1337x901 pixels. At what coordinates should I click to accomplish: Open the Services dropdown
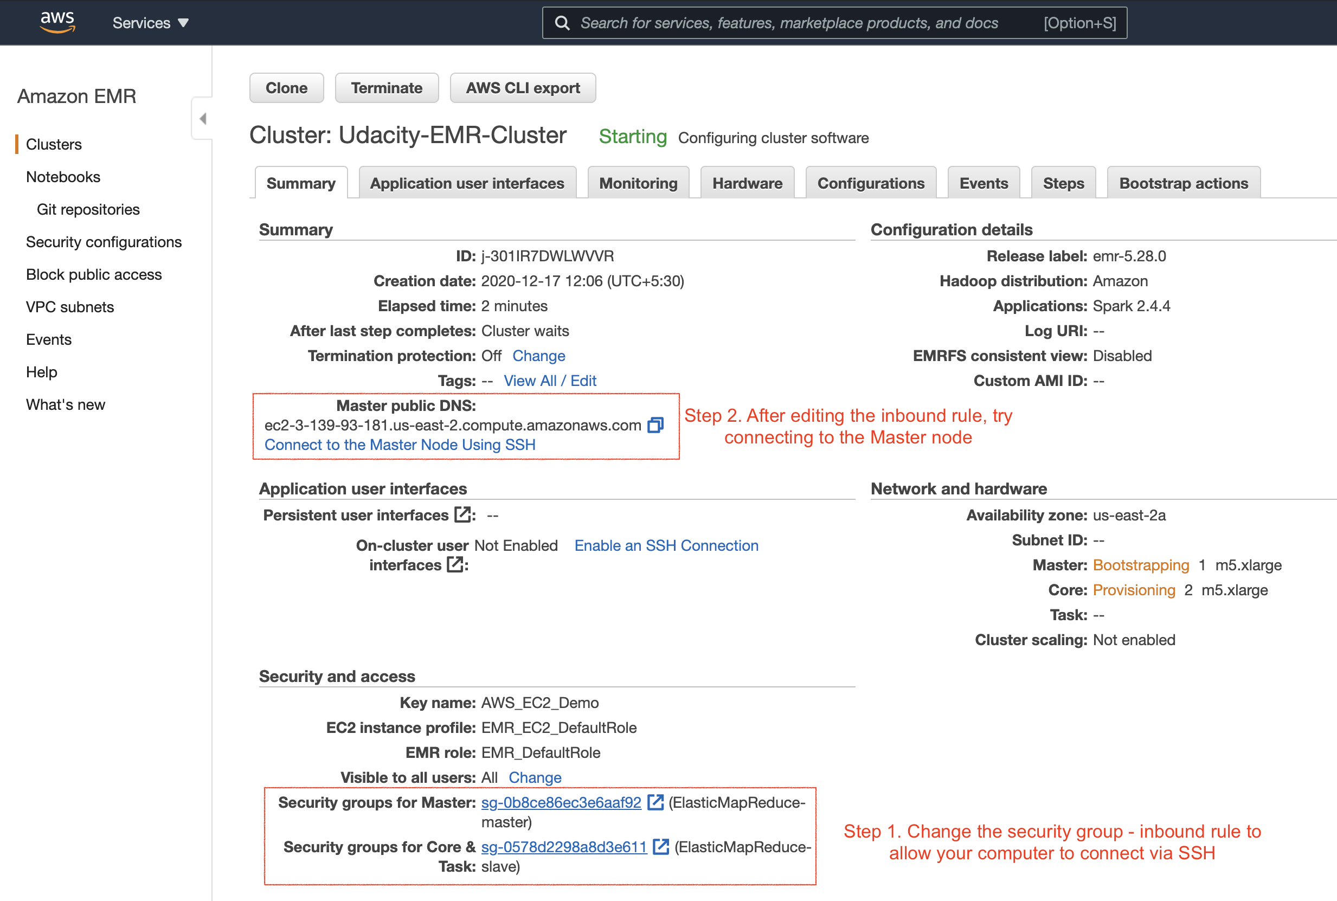click(151, 22)
